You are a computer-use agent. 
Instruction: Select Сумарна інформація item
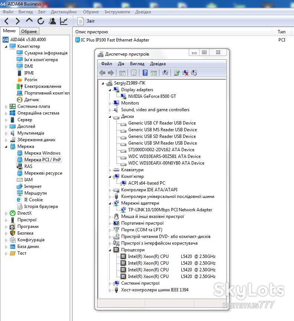coord(46,53)
